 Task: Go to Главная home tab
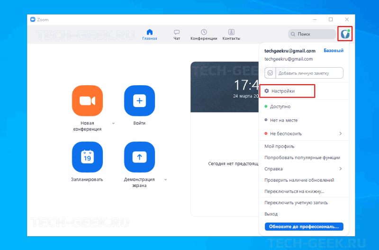pos(150,35)
